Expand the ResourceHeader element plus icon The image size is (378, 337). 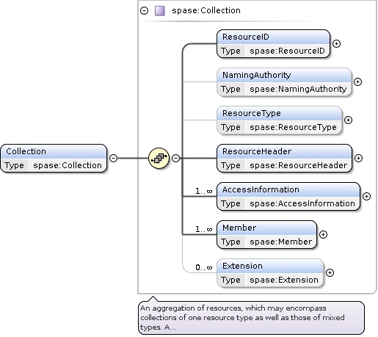pyautogui.click(x=358, y=158)
